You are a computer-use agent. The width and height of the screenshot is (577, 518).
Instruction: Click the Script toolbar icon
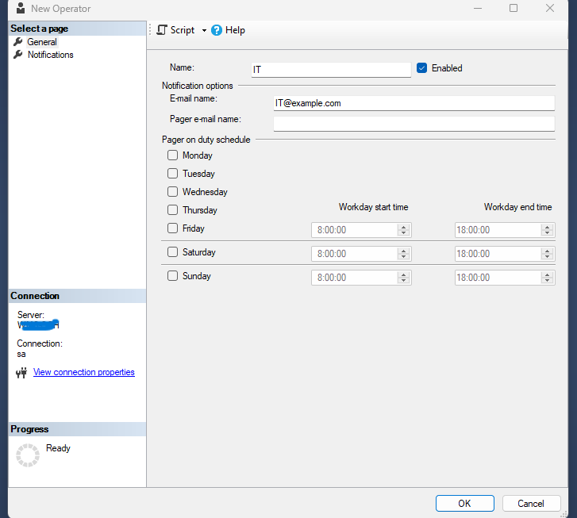(x=162, y=30)
